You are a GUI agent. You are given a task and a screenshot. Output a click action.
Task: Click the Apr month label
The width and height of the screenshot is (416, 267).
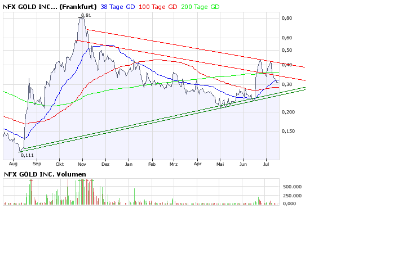[x=197, y=164]
